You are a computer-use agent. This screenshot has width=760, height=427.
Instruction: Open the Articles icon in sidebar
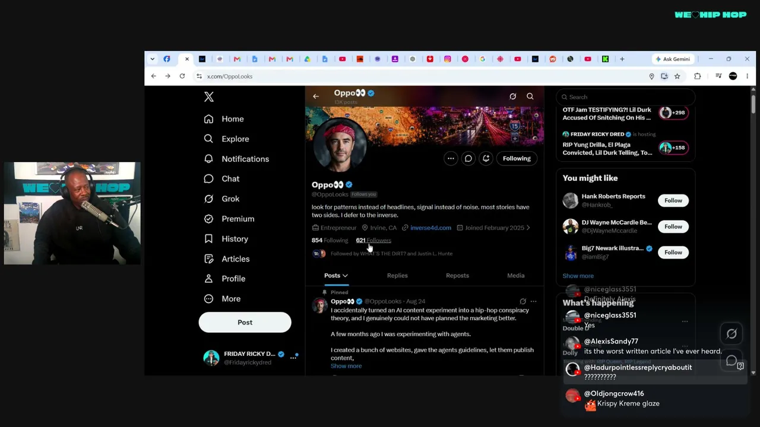pos(208,259)
